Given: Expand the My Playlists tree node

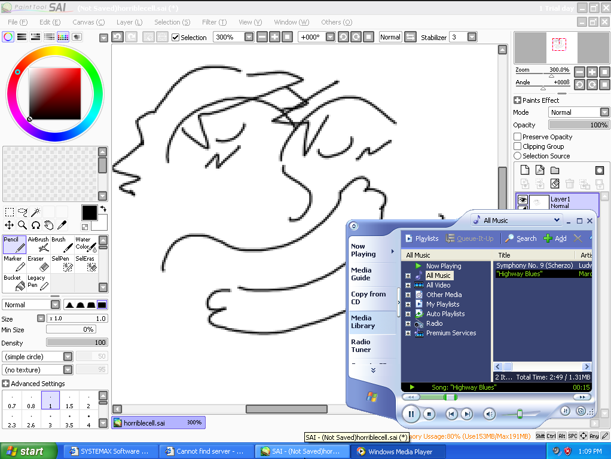Looking at the screenshot, I should [408, 304].
